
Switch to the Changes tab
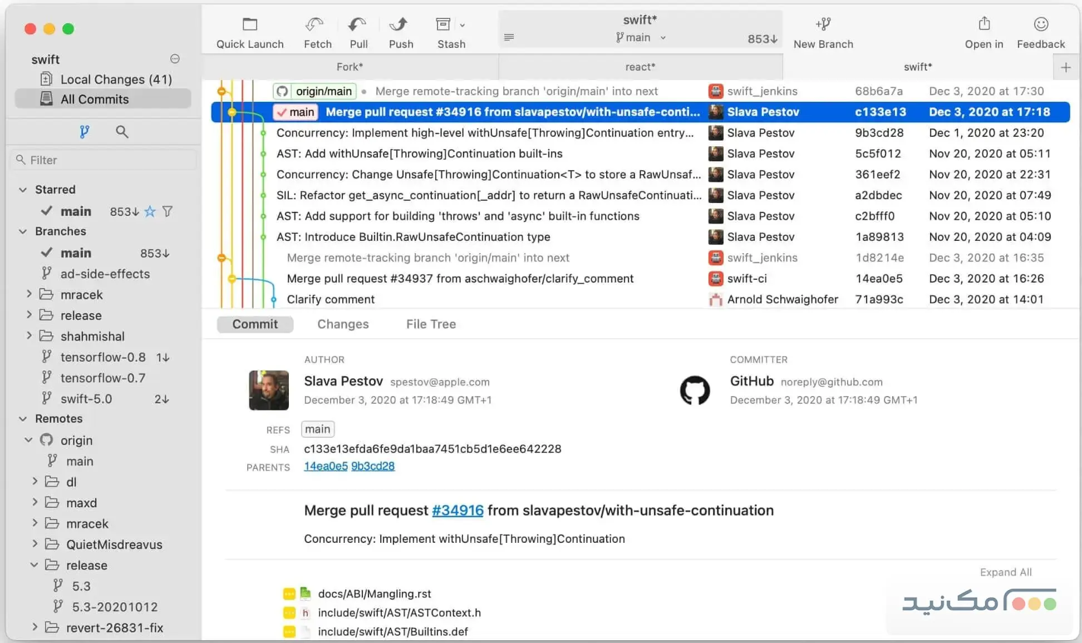pos(343,324)
